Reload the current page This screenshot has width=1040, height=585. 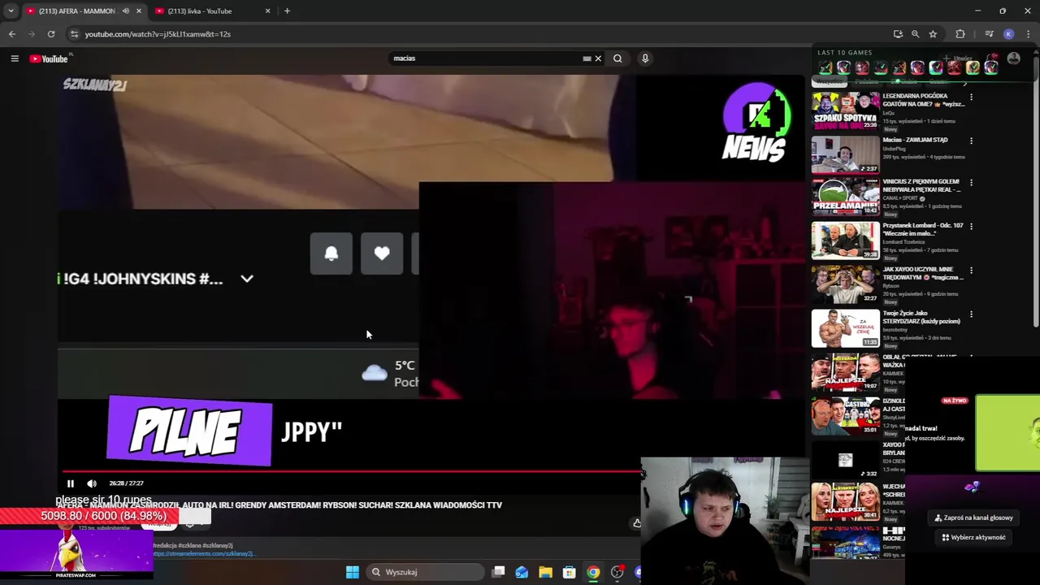(50, 34)
